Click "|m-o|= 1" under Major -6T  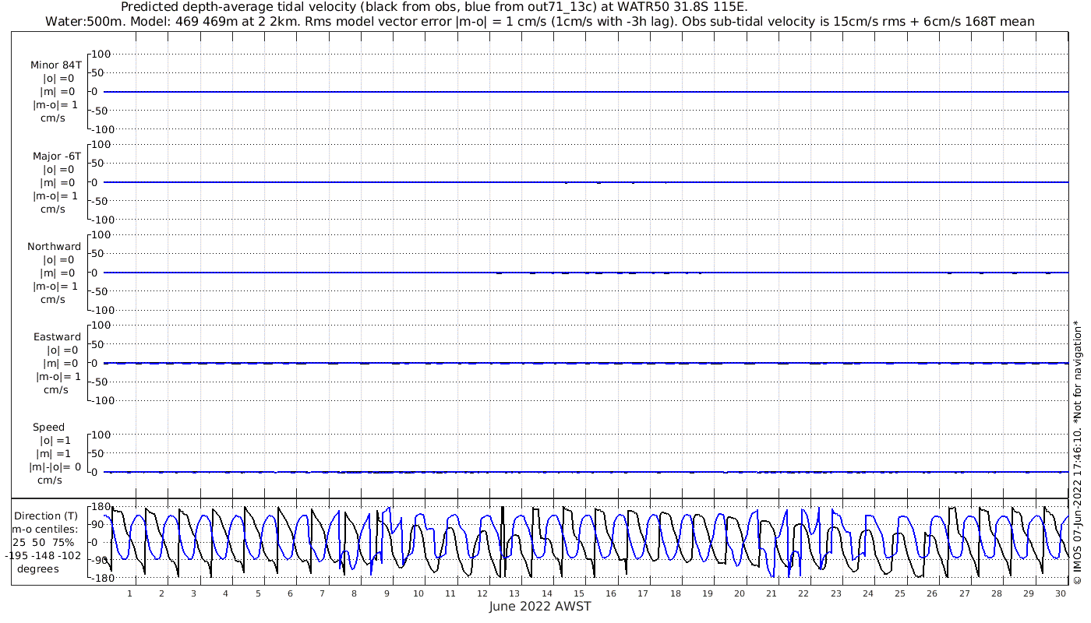55,195
